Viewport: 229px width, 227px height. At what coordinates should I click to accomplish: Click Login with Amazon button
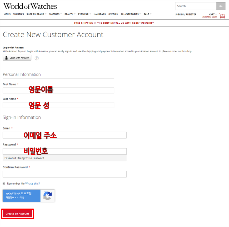click(x=17, y=58)
